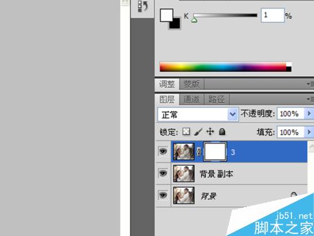
Task: Switch to the 蒙版 tab
Action: coord(192,84)
